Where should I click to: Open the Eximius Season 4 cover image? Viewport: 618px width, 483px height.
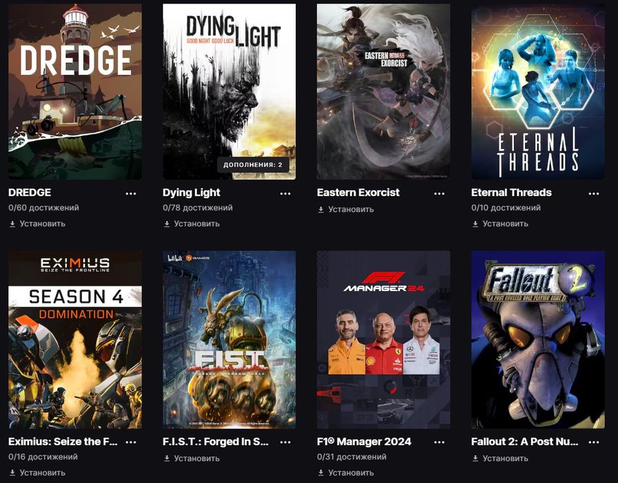click(x=75, y=339)
